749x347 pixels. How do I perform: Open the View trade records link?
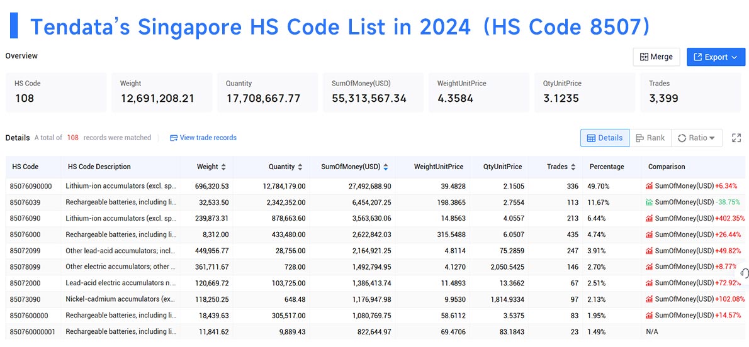tap(203, 138)
